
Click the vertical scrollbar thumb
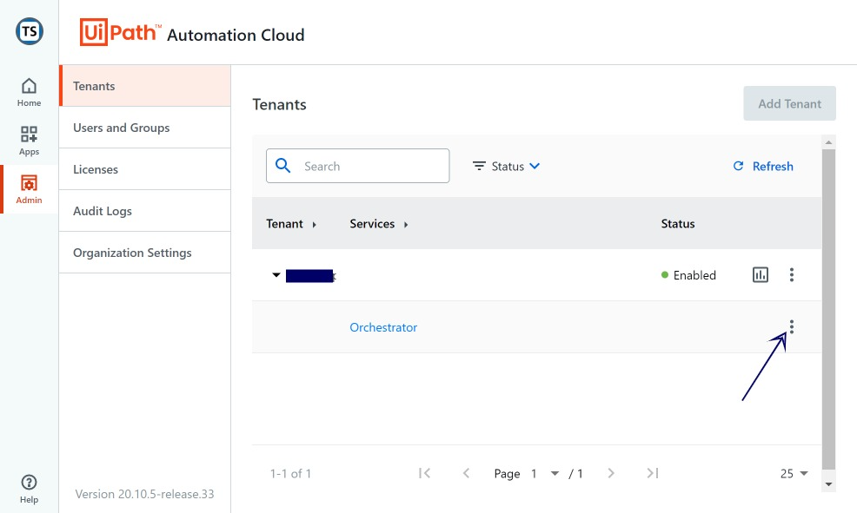[828, 309]
